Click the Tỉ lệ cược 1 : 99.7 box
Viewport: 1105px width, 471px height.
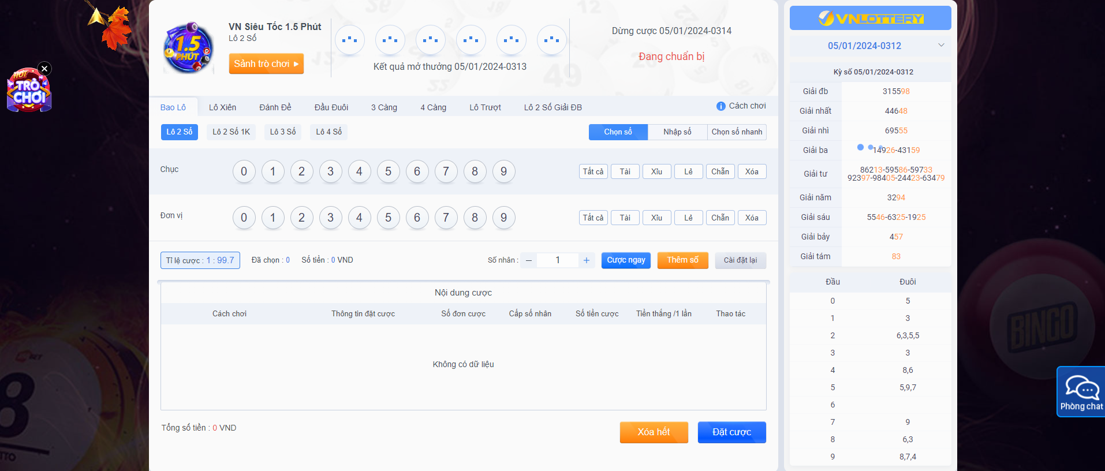[x=200, y=260]
